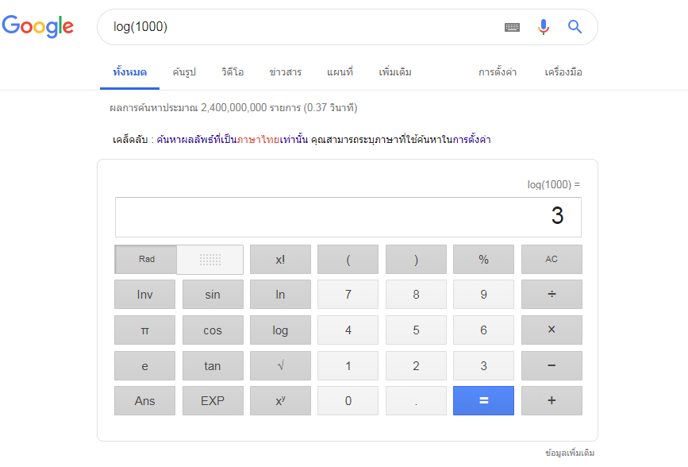Select the division operator key
The height and width of the screenshot is (467, 688).
pyautogui.click(x=552, y=295)
